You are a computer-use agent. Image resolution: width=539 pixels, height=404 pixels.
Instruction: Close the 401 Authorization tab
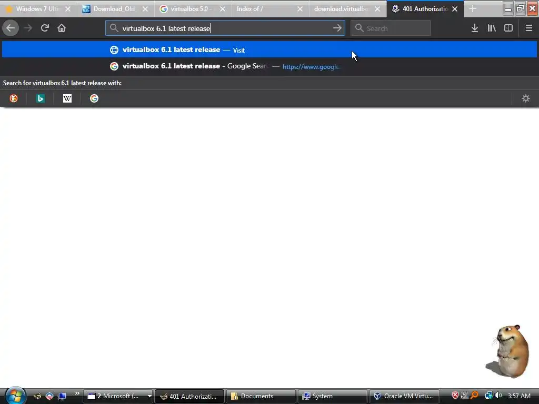coord(455,9)
